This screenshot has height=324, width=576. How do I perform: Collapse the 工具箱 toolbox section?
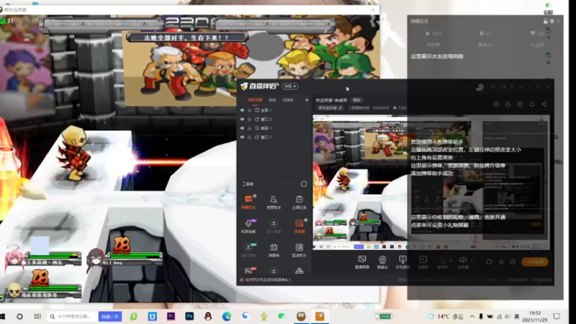coord(304,184)
